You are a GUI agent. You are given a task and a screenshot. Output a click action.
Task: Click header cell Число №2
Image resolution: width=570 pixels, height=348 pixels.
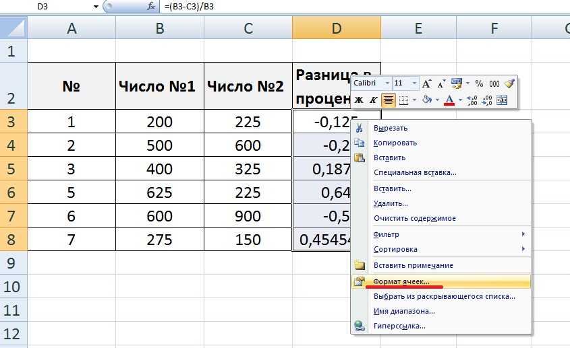click(x=248, y=86)
